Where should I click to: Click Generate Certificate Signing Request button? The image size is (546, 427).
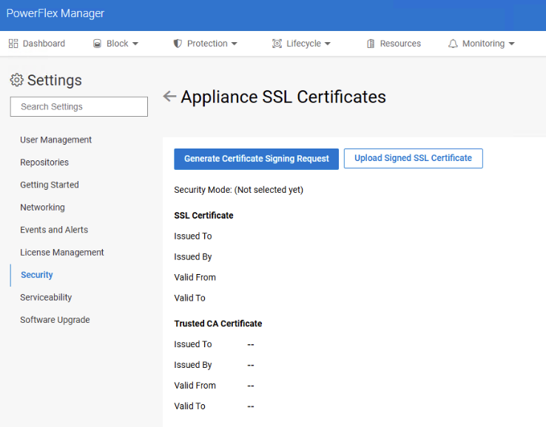256,159
